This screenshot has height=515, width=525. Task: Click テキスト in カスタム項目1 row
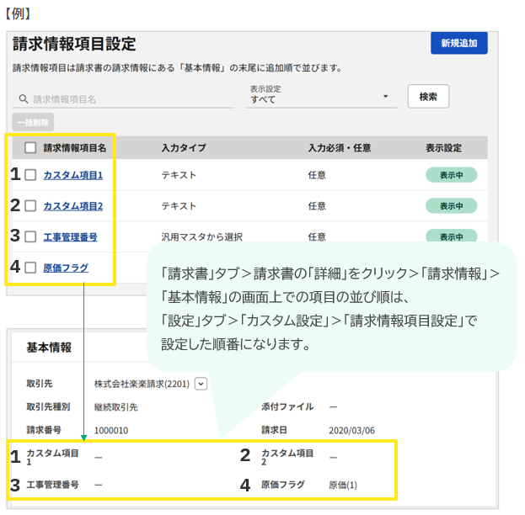click(x=179, y=175)
